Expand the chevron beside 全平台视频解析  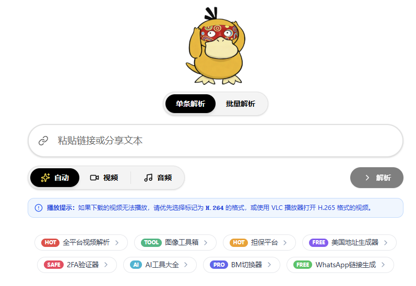[x=117, y=242]
